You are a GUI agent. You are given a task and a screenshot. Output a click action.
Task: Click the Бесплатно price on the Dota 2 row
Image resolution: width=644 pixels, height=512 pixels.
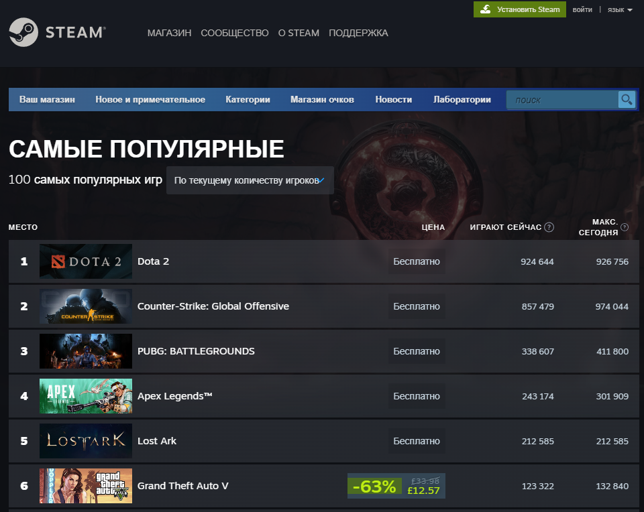click(x=417, y=261)
